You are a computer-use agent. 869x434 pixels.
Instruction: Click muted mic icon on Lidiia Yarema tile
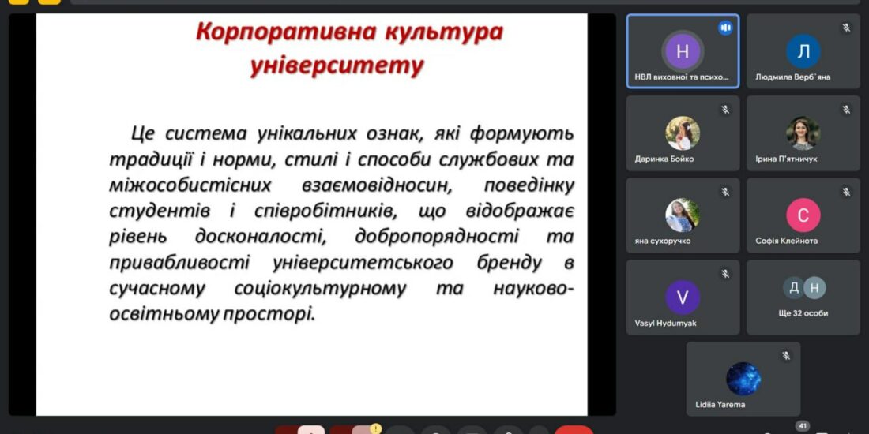[786, 356]
